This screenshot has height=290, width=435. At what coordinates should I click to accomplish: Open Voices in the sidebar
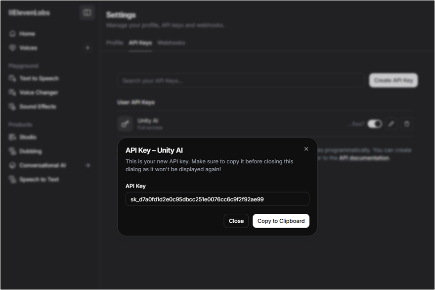[x=28, y=48]
